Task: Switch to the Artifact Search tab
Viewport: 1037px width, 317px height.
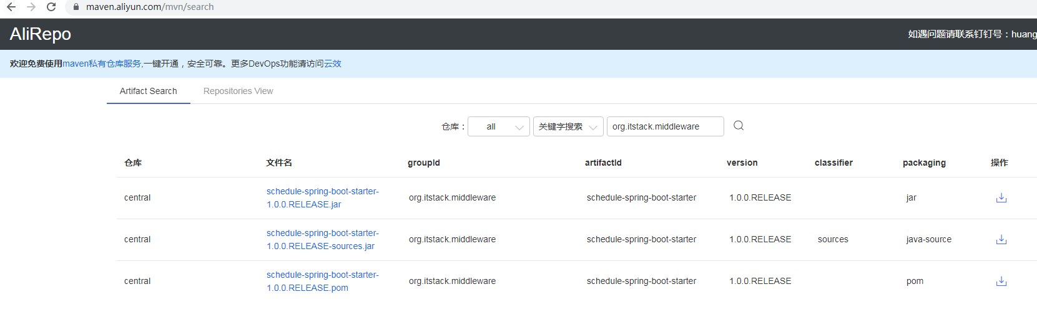Action: coord(149,91)
